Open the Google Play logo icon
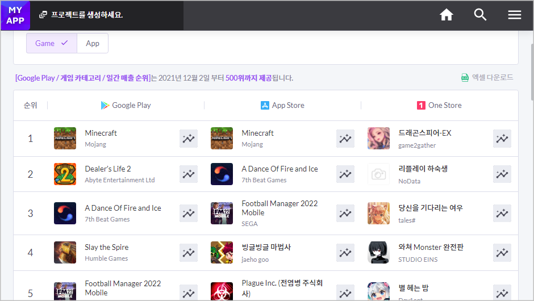 click(105, 105)
